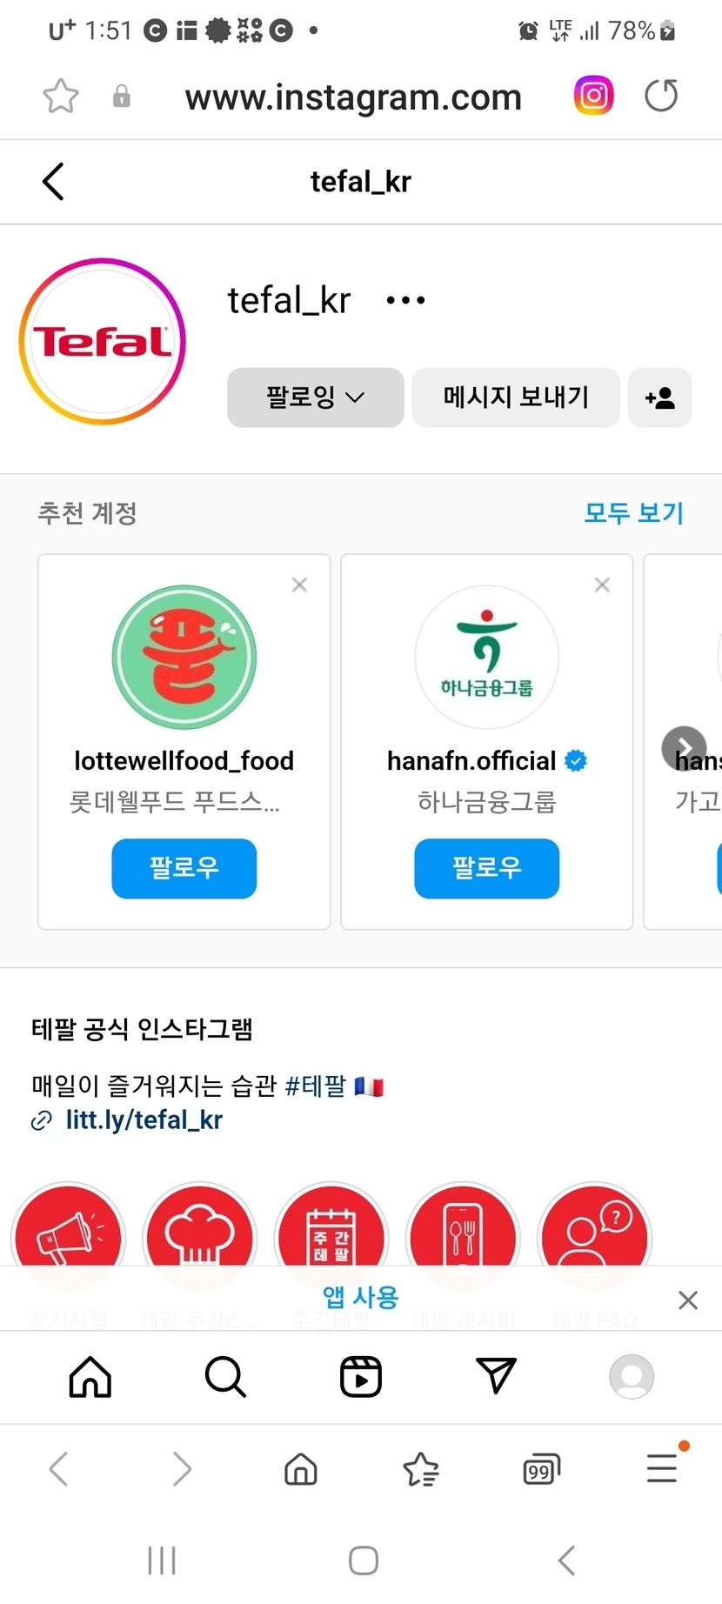Open direct messages paper plane icon

(496, 1376)
